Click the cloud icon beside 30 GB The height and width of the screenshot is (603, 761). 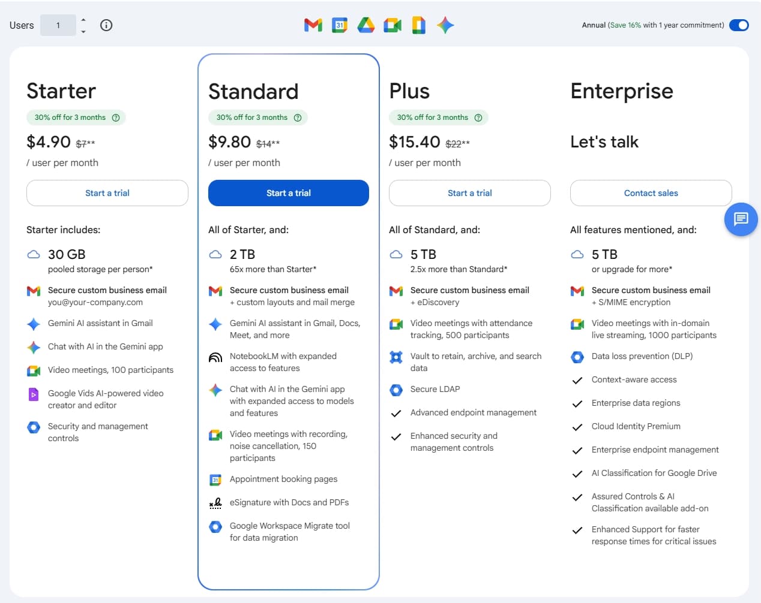pyautogui.click(x=34, y=254)
